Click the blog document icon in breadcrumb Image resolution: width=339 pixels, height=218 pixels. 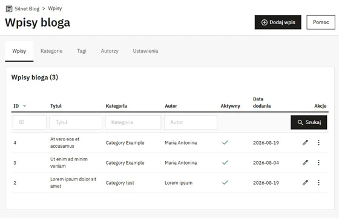pos(9,9)
